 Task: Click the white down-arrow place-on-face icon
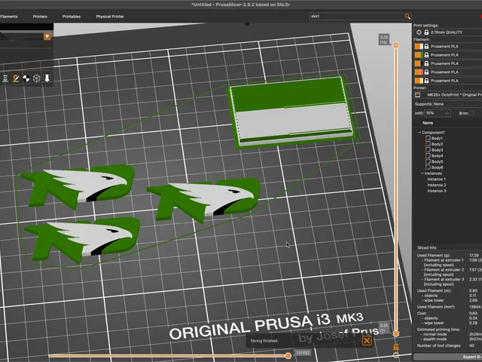click(x=47, y=78)
